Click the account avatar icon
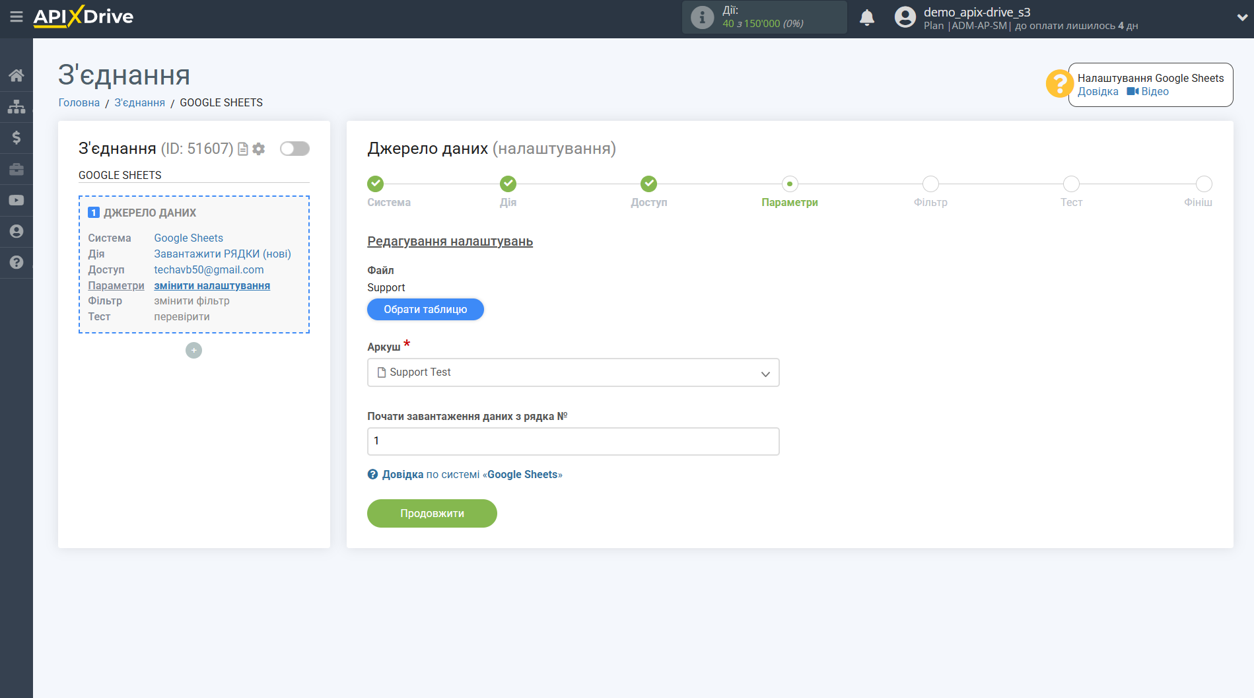The image size is (1254, 698). pos(905,17)
